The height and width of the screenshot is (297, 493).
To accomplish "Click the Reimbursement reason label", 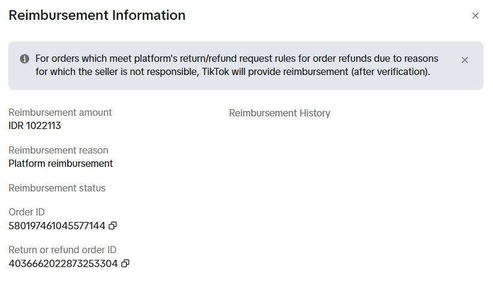I will [58, 150].
